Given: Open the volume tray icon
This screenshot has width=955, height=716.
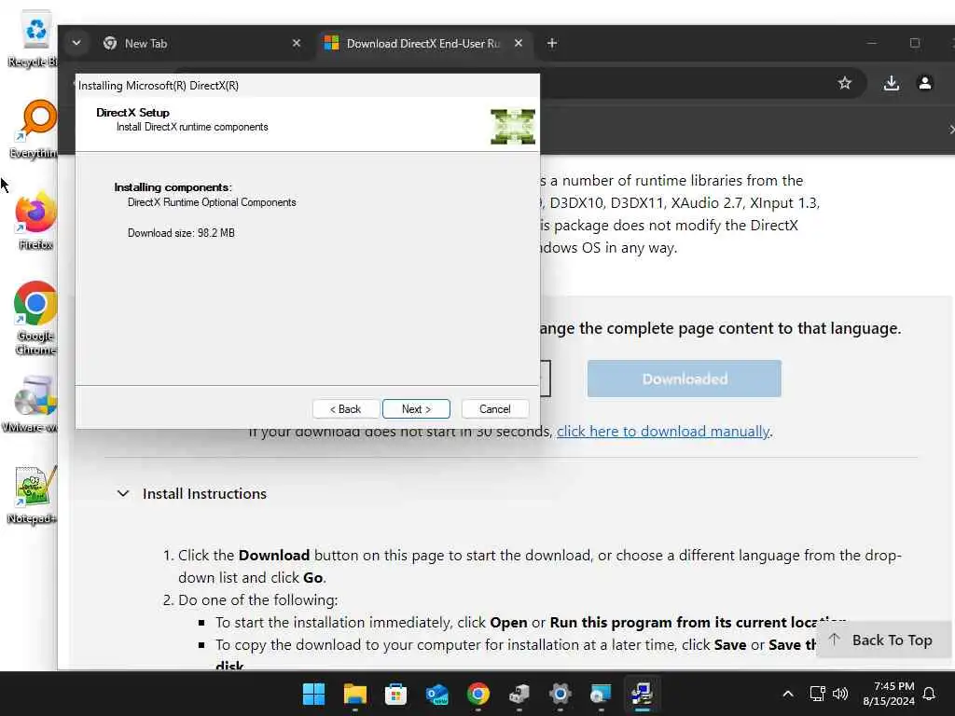Looking at the screenshot, I should coord(840,694).
